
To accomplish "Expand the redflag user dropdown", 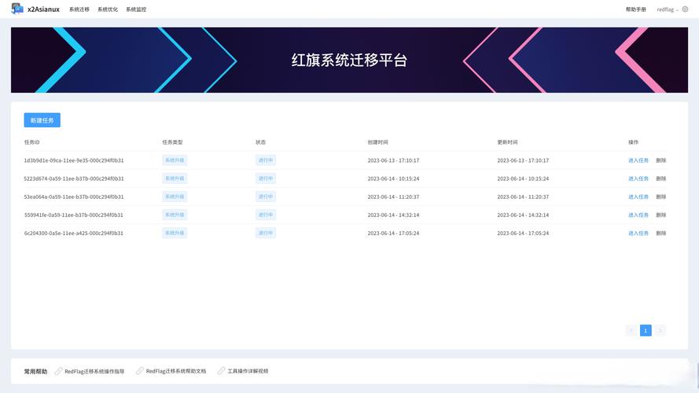I will 668,9.
